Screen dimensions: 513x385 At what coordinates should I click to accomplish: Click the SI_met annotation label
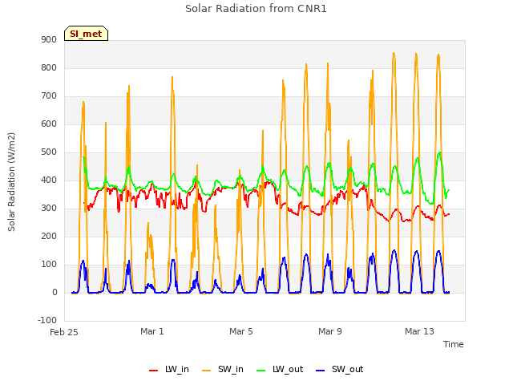(86, 34)
